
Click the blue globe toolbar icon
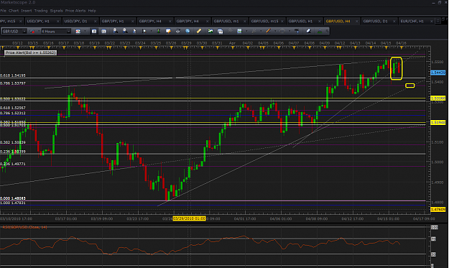[x=188, y=31]
